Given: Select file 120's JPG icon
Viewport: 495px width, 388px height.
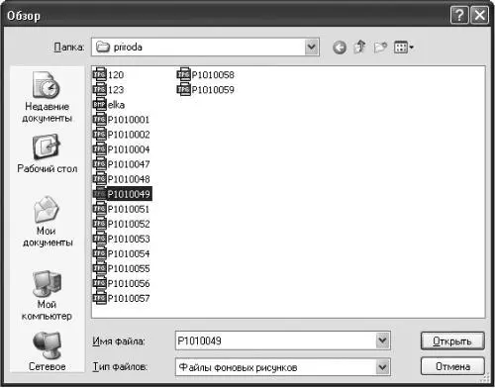Looking at the screenshot, I should 100,74.
